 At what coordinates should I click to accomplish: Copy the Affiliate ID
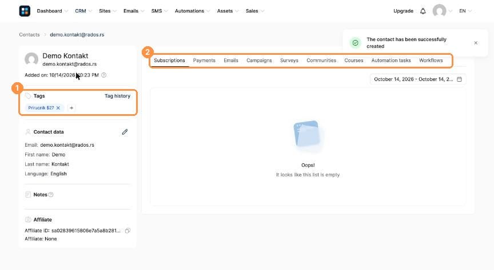128,231
